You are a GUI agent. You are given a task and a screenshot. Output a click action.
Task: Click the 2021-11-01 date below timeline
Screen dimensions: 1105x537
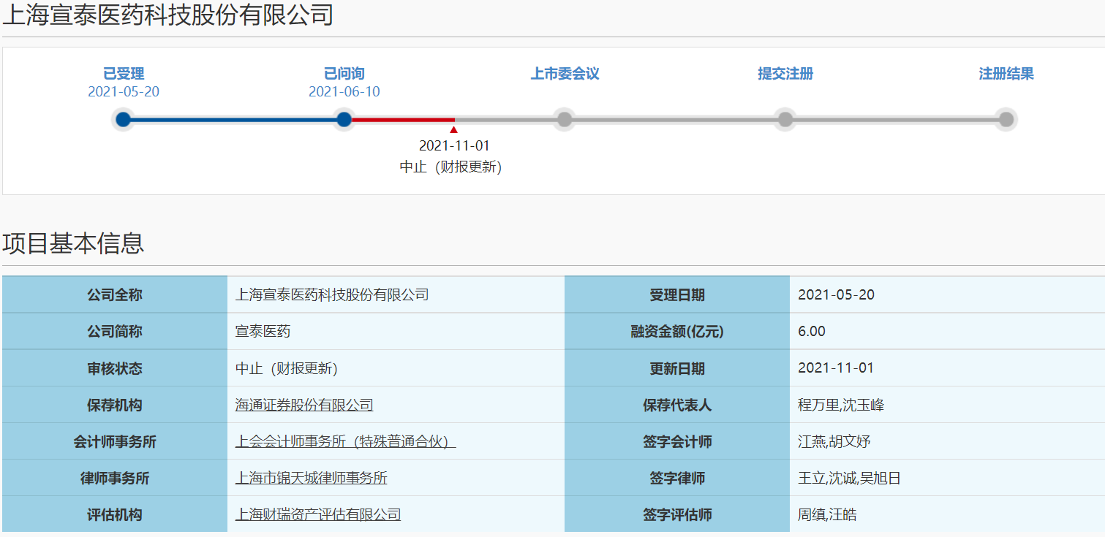point(454,146)
